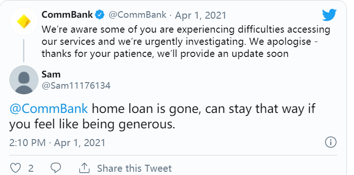This screenshot has height=175, width=354.
Task: Click the Twitter bird logo
Action: pyautogui.click(x=330, y=15)
